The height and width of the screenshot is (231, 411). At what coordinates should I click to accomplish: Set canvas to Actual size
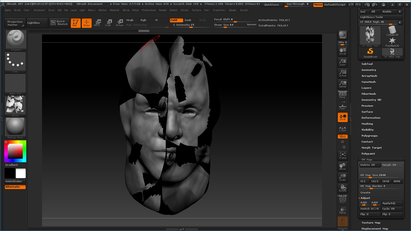pyautogui.click(x=342, y=73)
